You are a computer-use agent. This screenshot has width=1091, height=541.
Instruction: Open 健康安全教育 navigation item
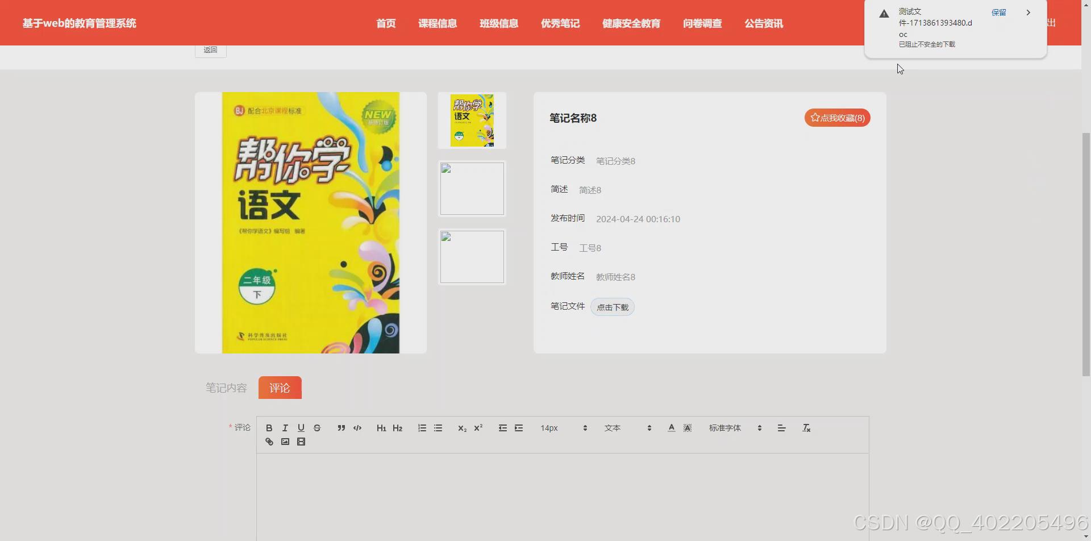631,23
